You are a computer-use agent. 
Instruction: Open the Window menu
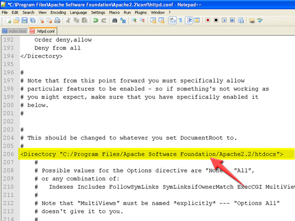[x=157, y=12]
